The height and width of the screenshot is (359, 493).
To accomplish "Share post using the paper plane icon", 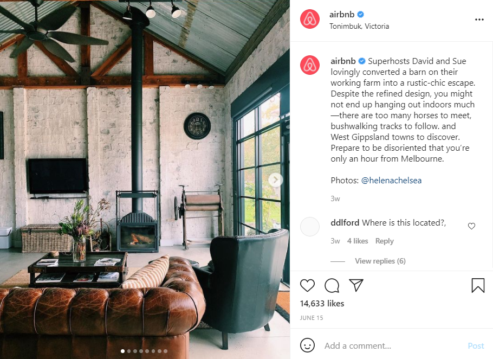I will point(356,285).
